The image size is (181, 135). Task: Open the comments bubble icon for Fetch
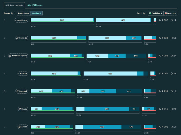pos(172,74)
